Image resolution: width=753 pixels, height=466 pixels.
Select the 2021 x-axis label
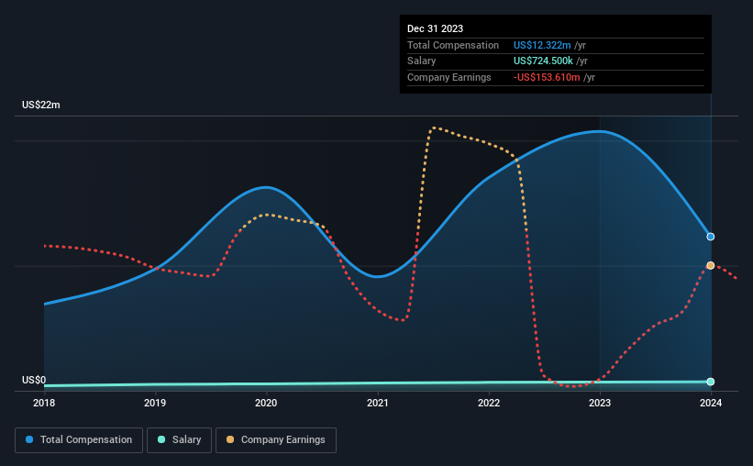click(x=378, y=403)
